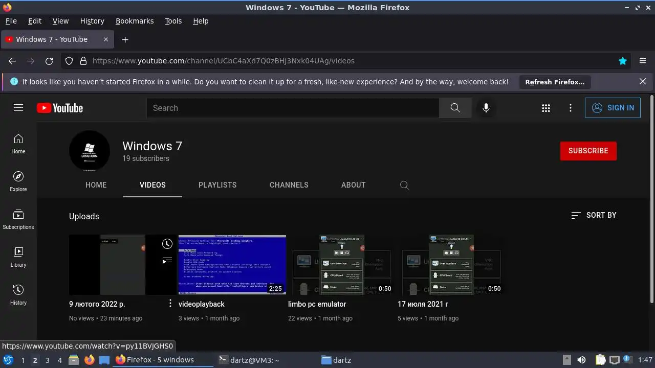Switch to the channel HOME tab
The width and height of the screenshot is (655, 368).
pos(96,185)
